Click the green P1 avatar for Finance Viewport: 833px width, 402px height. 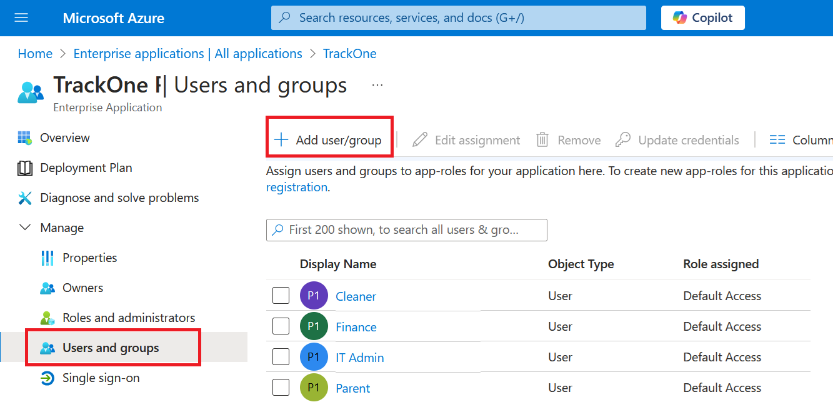coord(314,326)
